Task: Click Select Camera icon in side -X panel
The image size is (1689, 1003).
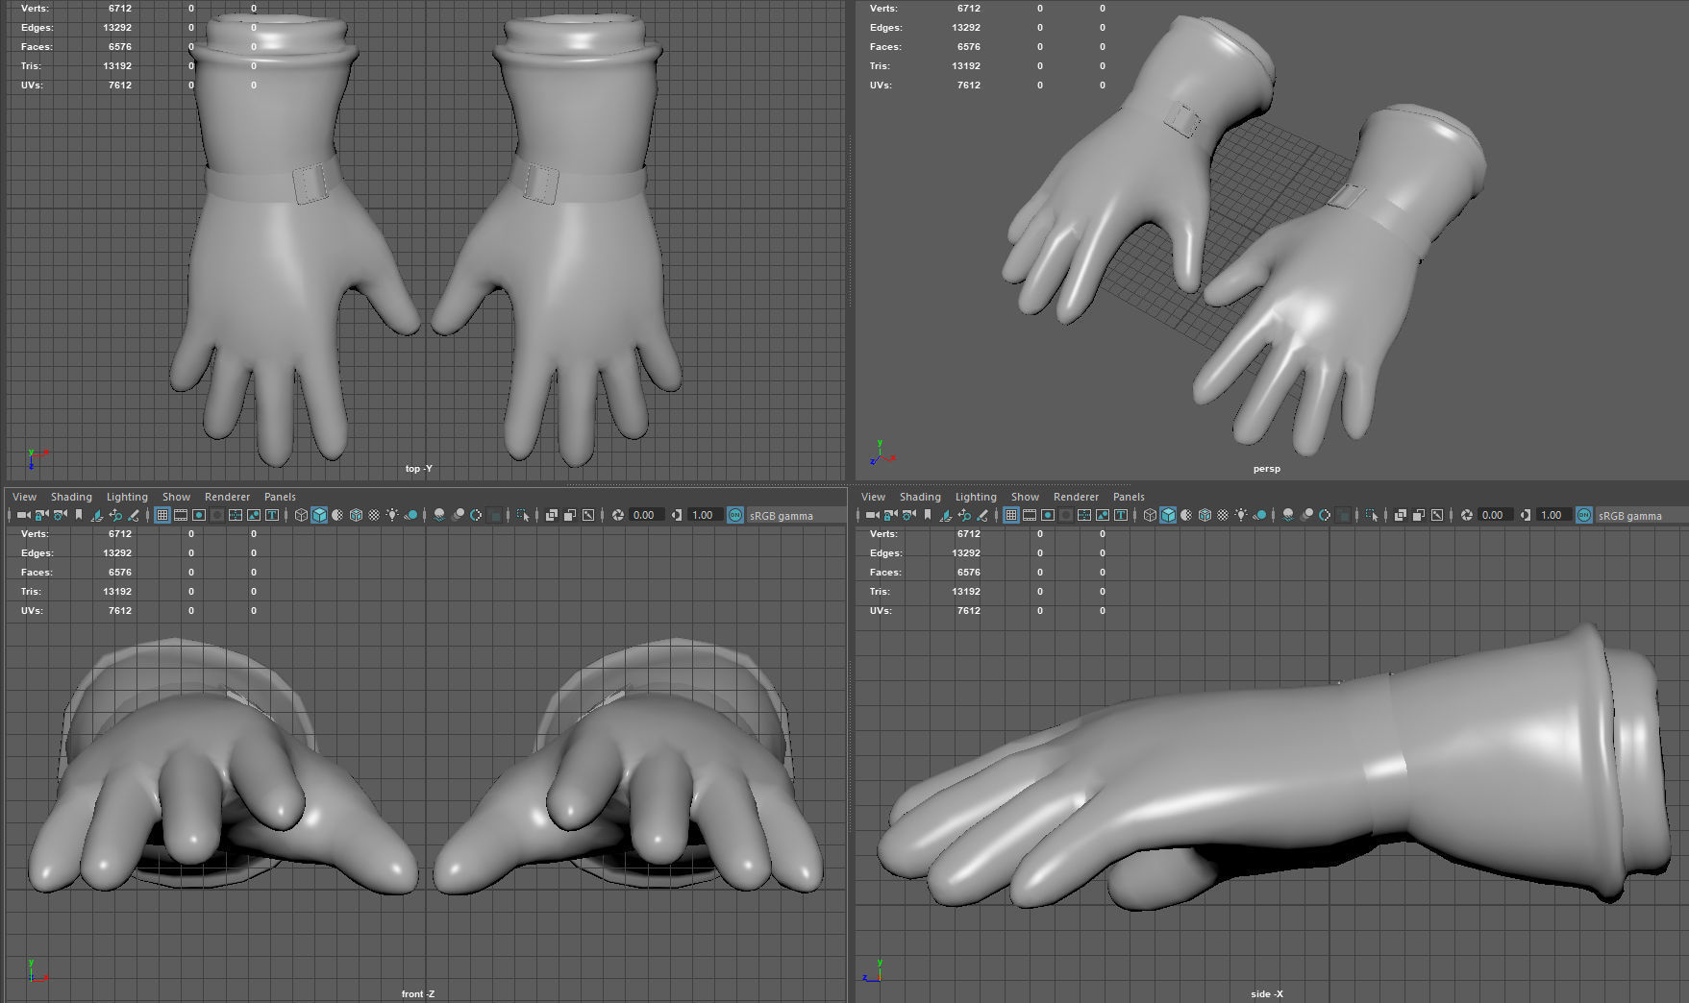Action: point(872,515)
